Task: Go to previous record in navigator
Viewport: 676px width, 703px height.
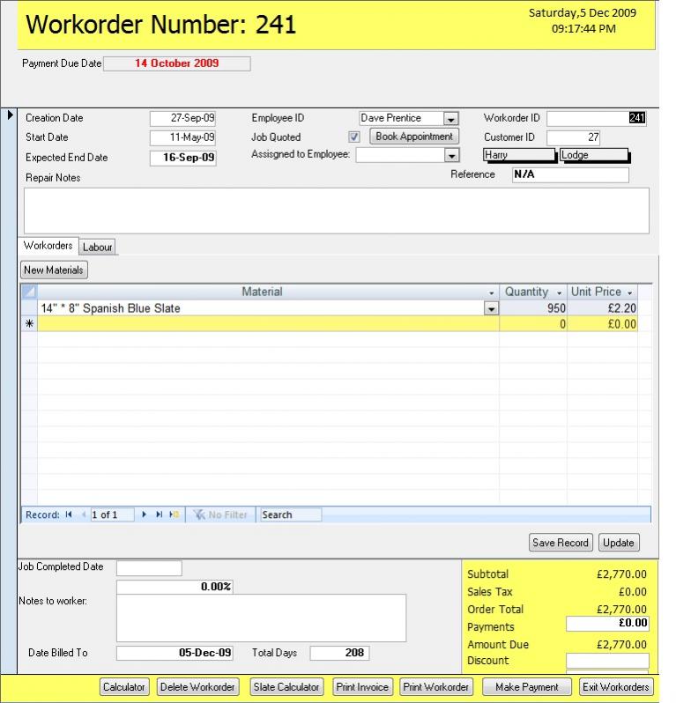Action: pyautogui.click(x=84, y=514)
